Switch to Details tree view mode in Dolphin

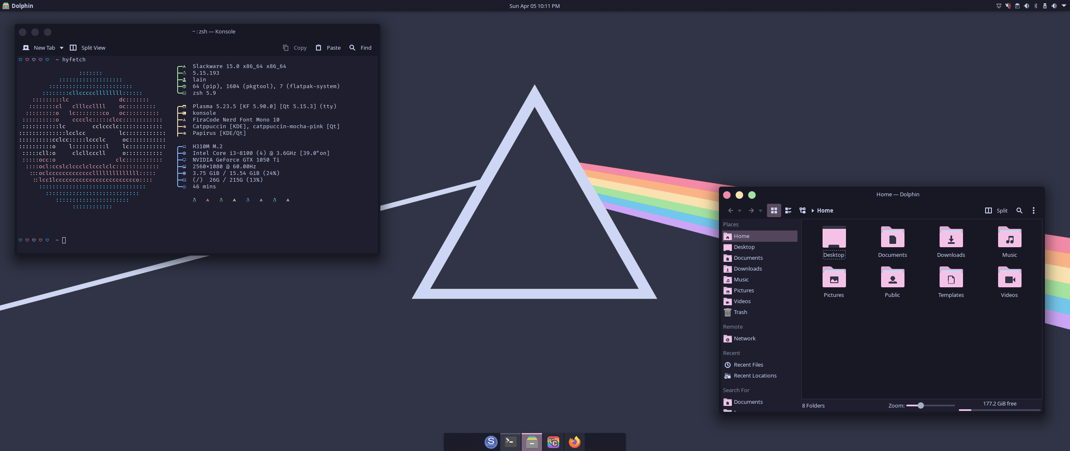pos(802,210)
